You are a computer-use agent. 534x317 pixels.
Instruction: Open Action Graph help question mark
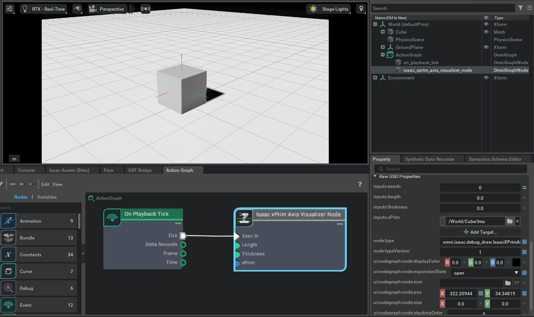tap(360, 184)
